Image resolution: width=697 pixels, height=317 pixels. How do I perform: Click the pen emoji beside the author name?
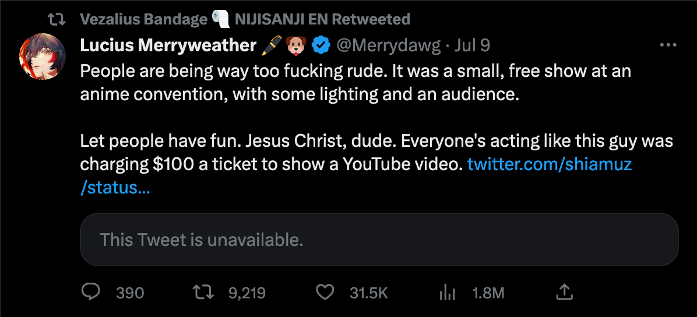(271, 45)
